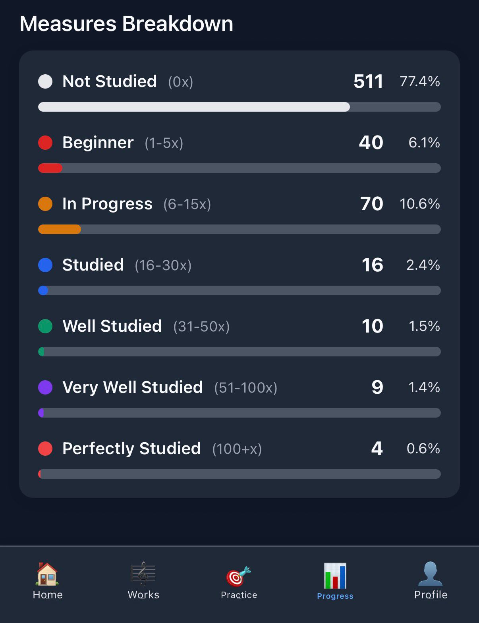Tap the 511 Not Studied count
The width and height of the screenshot is (479, 623).
[x=368, y=81]
